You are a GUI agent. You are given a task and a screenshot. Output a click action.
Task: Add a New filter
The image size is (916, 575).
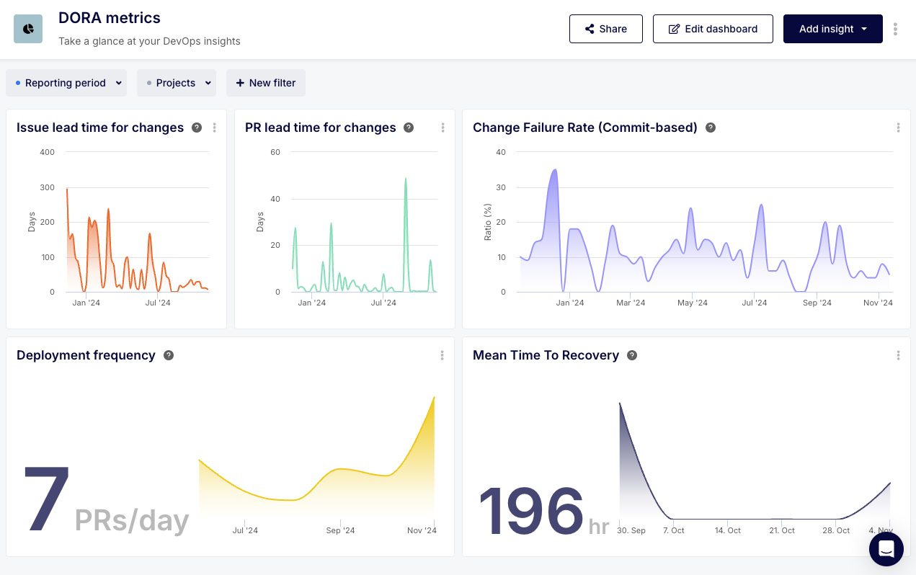click(266, 83)
